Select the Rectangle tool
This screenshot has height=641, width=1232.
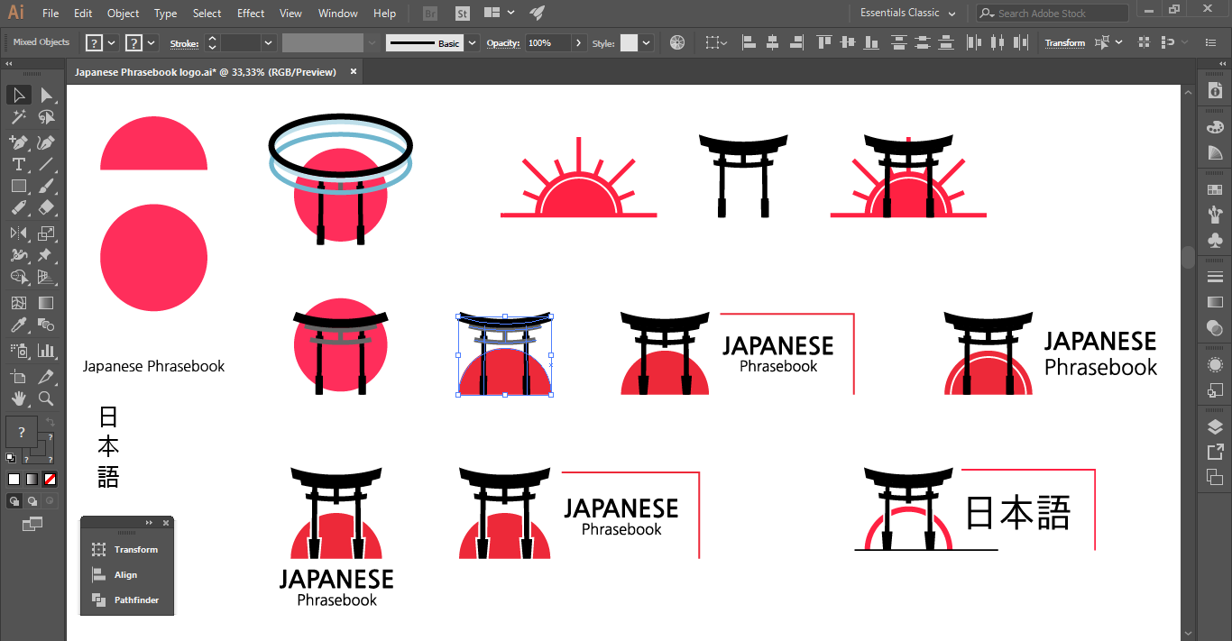pyautogui.click(x=18, y=187)
